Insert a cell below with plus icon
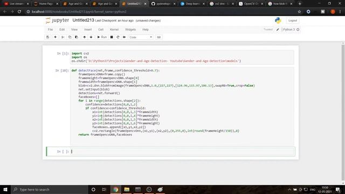Screen dimensions: 345x194 55,37
